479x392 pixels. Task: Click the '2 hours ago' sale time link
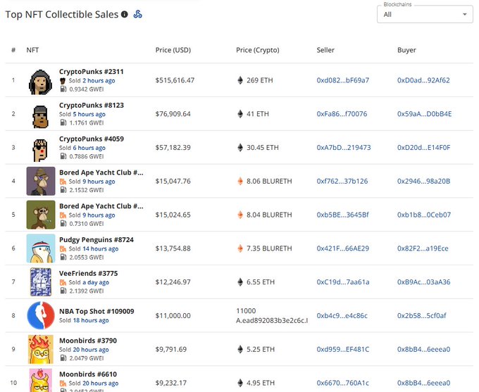[99, 81]
